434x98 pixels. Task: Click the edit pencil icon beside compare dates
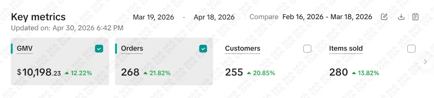(x=384, y=17)
